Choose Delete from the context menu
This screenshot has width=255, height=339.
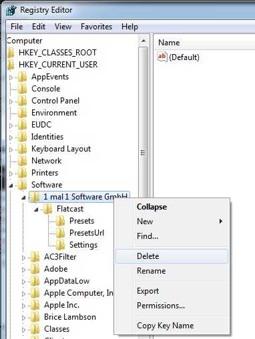172,256
